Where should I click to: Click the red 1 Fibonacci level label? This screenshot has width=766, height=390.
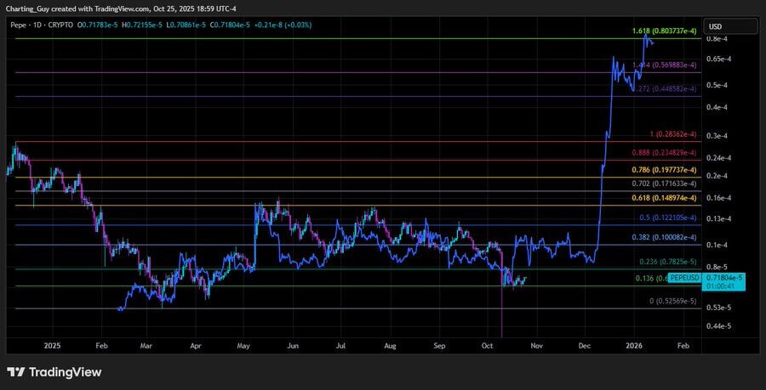(x=672, y=134)
